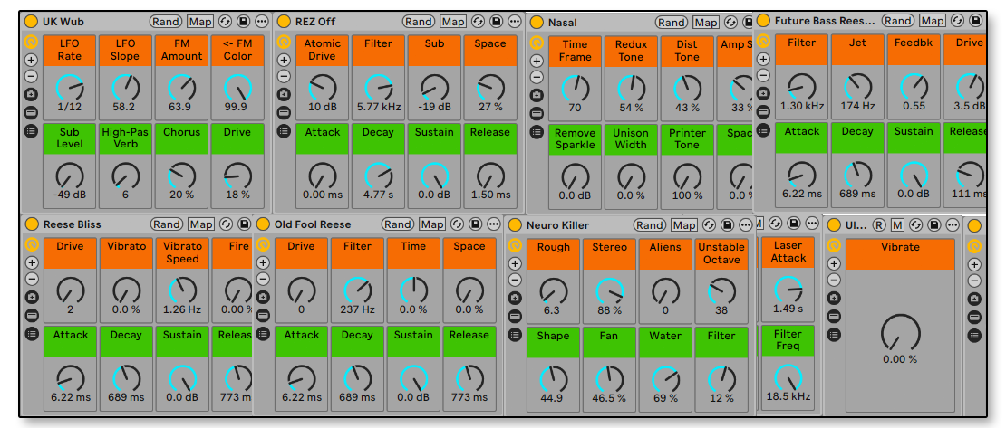Open the three-dot options menu on REZ Off

(x=514, y=21)
